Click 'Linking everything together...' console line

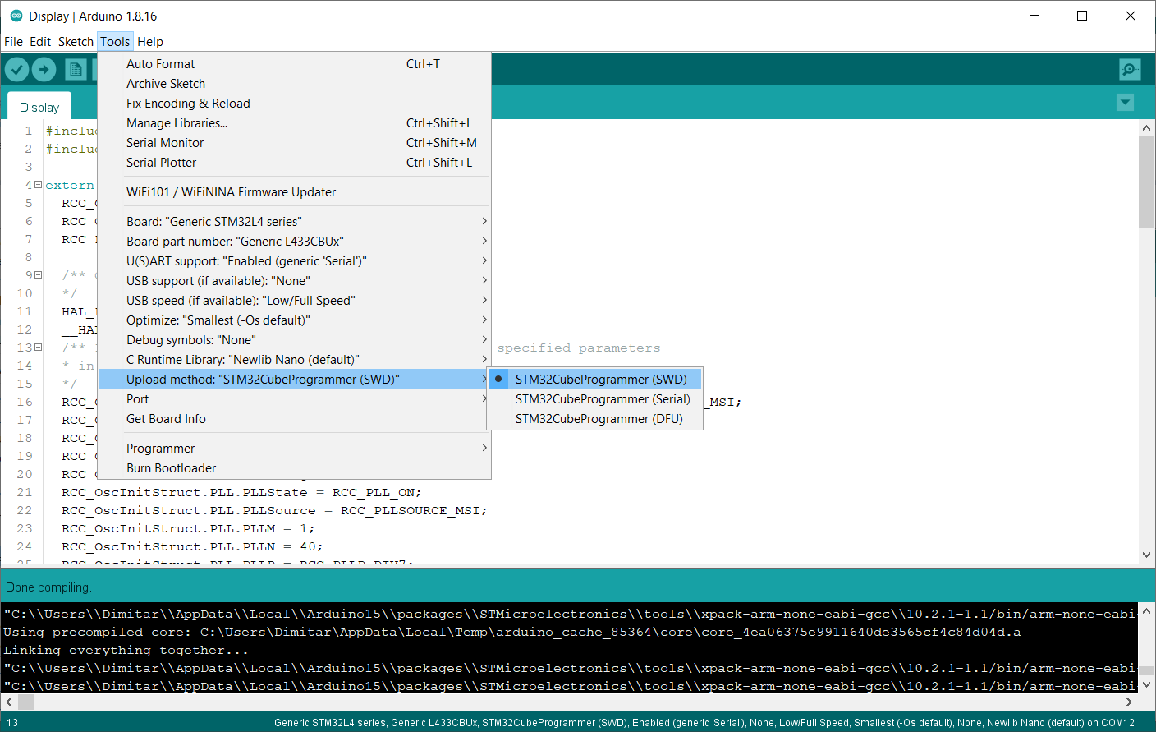pyautogui.click(x=126, y=651)
